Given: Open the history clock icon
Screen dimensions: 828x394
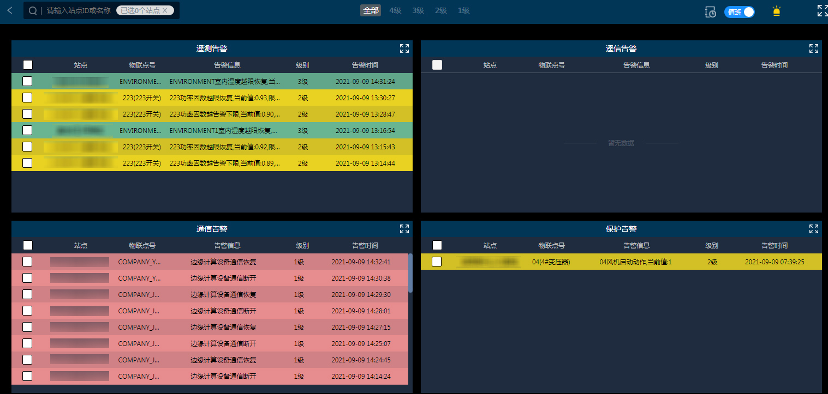Looking at the screenshot, I should tap(711, 12).
